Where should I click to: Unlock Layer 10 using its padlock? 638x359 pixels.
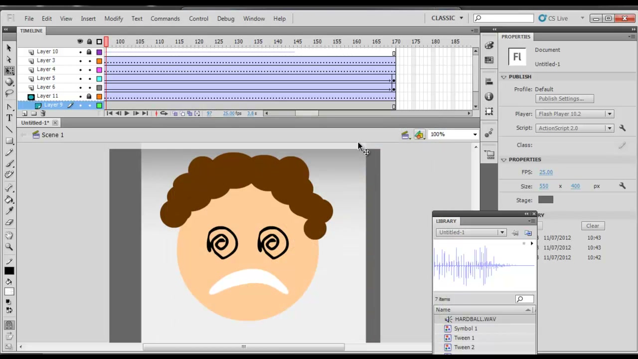pyautogui.click(x=89, y=52)
